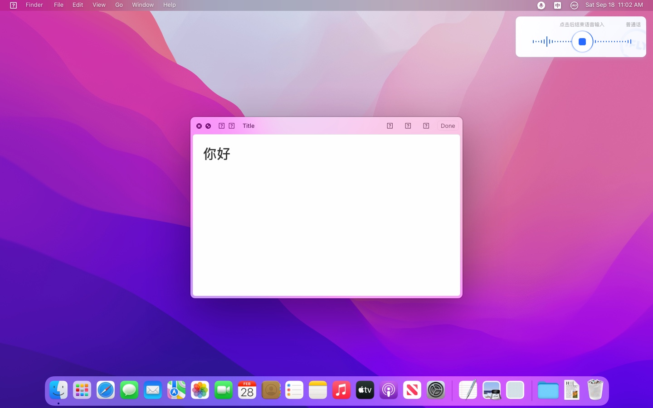
Task: Open the Reminders app from the Dock
Action: (x=294, y=390)
